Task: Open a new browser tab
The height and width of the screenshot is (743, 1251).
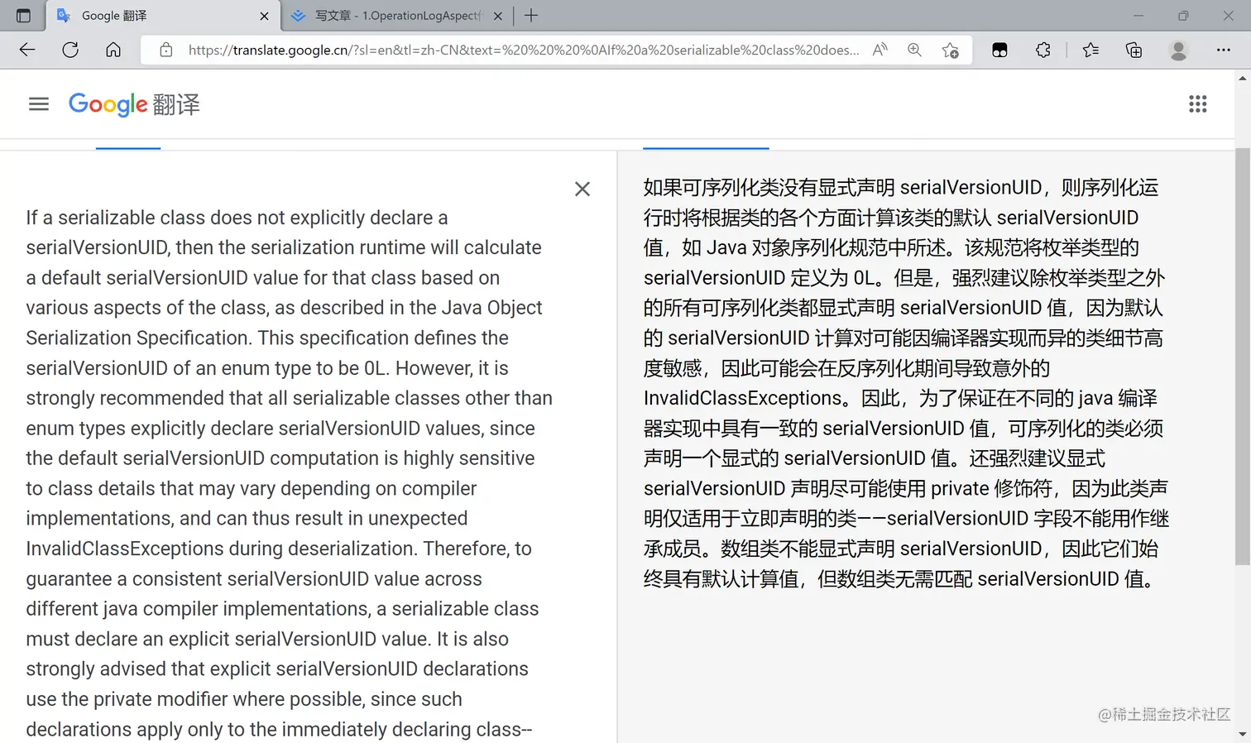Action: click(x=531, y=16)
